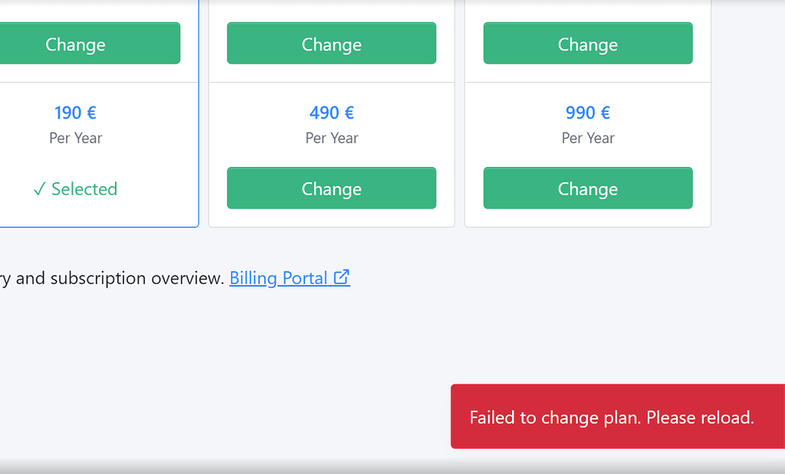Click the Change button above the 190 € plan
Viewport: 785px width, 474px height.
click(x=75, y=44)
